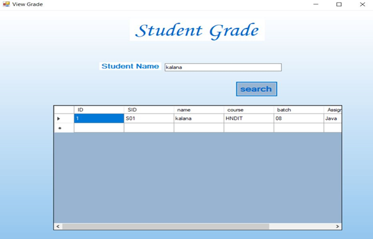Minimize the View Grade window

[x=316, y=4]
